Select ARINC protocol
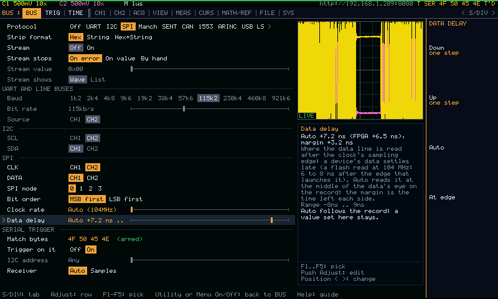 227,26
